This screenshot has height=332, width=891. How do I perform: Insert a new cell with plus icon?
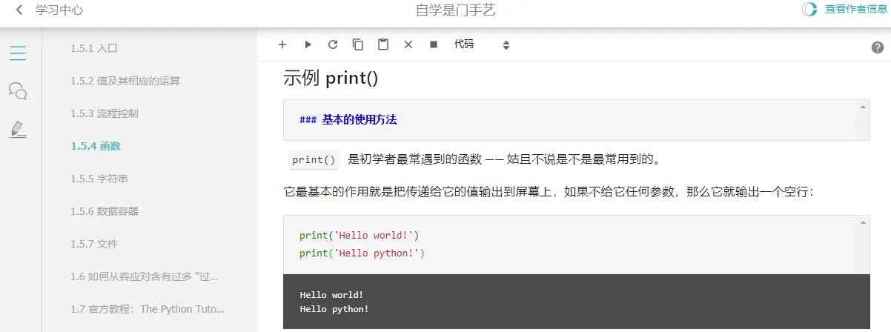click(x=282, y=44)
